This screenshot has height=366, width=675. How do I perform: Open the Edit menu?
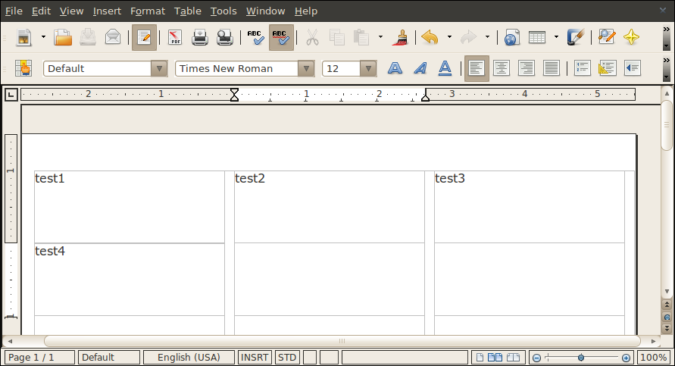(42, 11)
